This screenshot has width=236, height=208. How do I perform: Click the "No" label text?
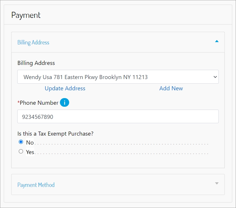point(30,143)
